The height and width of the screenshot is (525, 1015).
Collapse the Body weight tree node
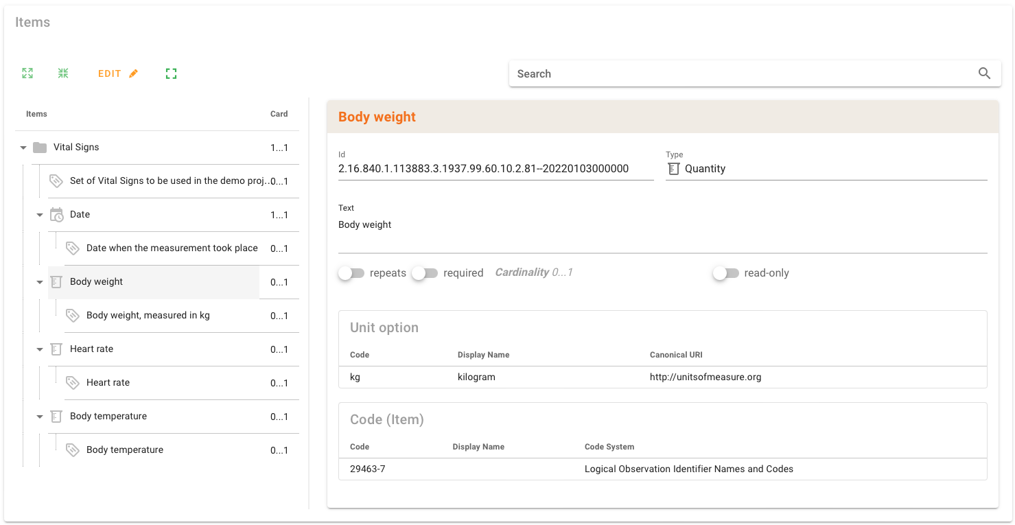(x=40, y=282)
